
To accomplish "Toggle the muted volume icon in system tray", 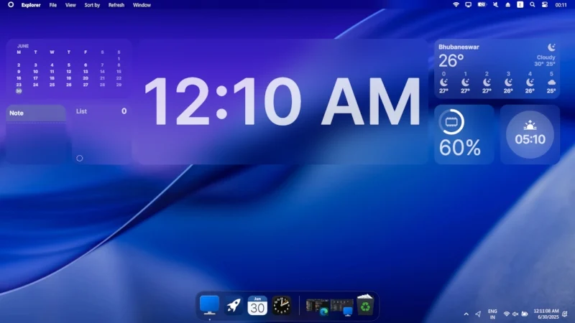I will coord(515,314).
